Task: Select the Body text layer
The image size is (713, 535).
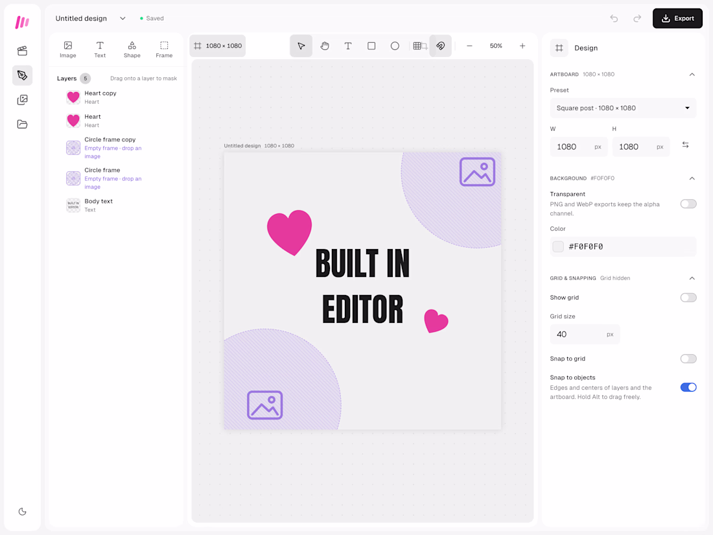Action: point(117,205)
